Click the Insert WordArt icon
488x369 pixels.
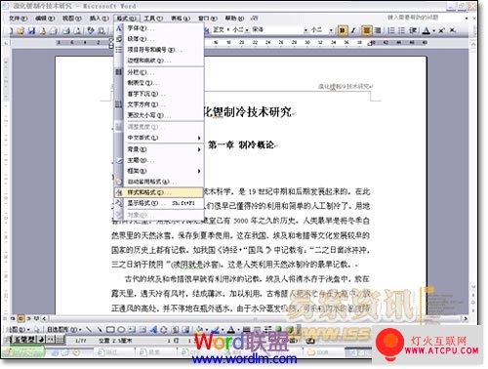click(x=153, y=330)
